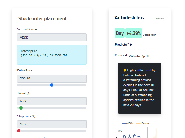Viewport: 185px width, 138px height.
Task: Toggle the Forecast series in chart legend
Action: pyautogui.click(x=143, y=123)
